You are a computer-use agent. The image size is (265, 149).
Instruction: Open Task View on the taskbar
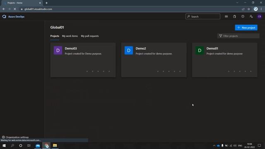point(29,145)
